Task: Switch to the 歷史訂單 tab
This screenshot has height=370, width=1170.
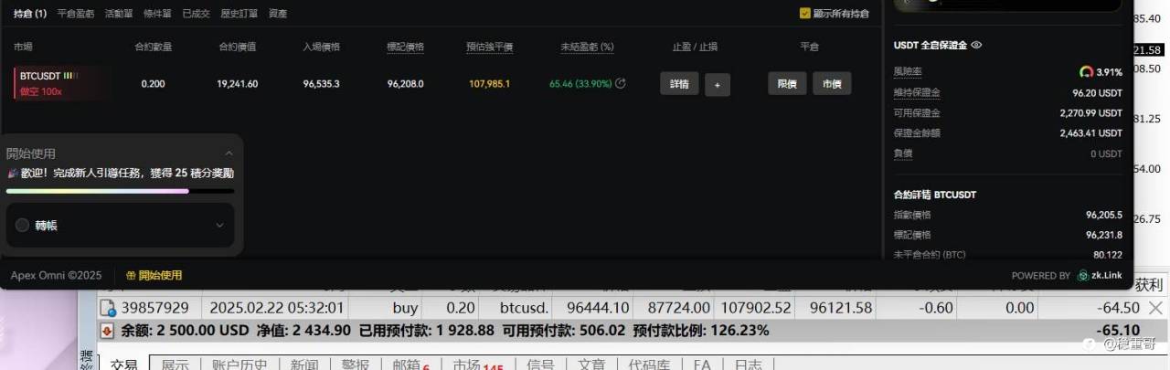Action: tap(238, 14)
